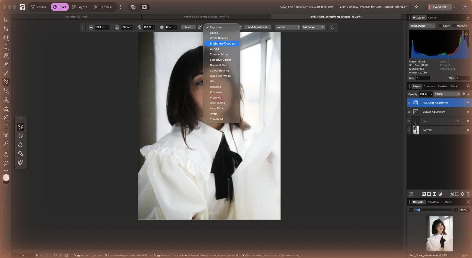Choose the Burn flame tool in flyout
Viewport: 472px width, 258px height.
tap(21, 145)
